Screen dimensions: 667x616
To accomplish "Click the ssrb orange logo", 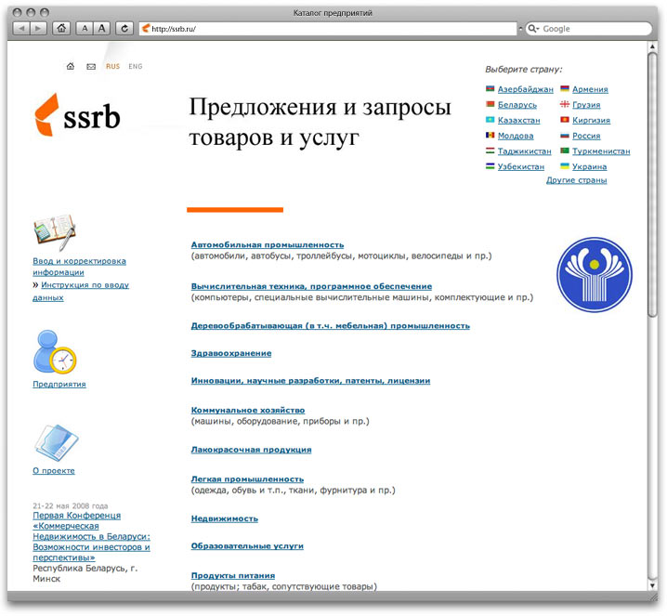I will pos(78,114).
